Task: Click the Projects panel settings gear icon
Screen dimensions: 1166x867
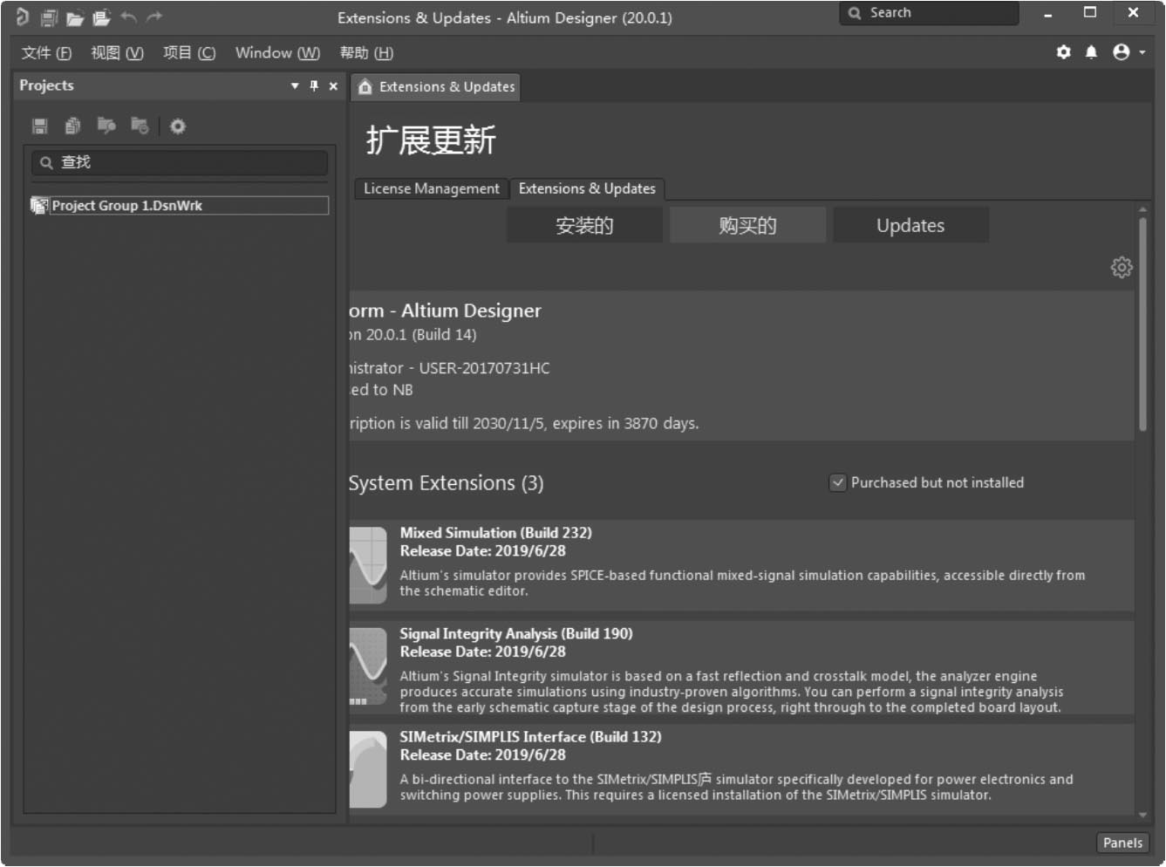Action: click(x=178, y=126)
